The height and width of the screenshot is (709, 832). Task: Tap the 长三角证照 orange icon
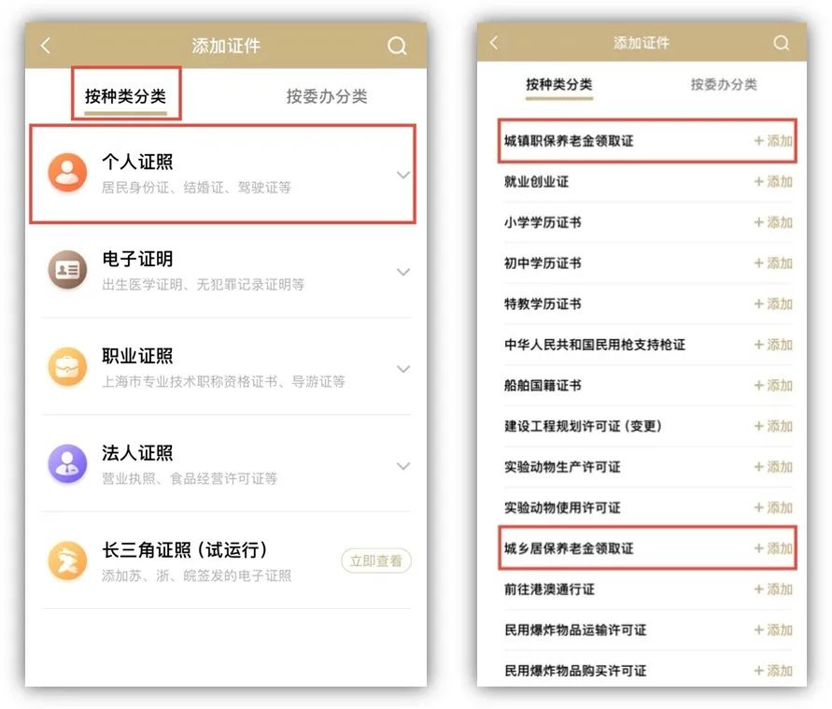pos(67,560)
